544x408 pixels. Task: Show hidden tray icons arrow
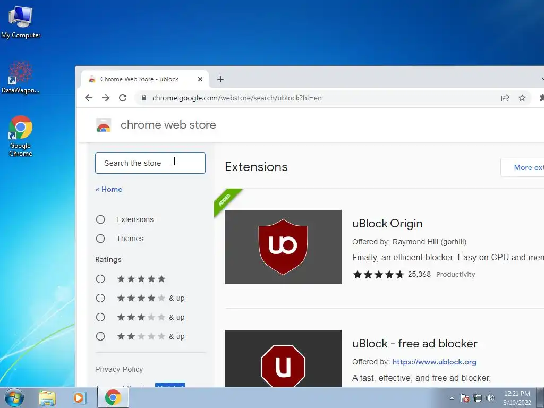(452, 398)
